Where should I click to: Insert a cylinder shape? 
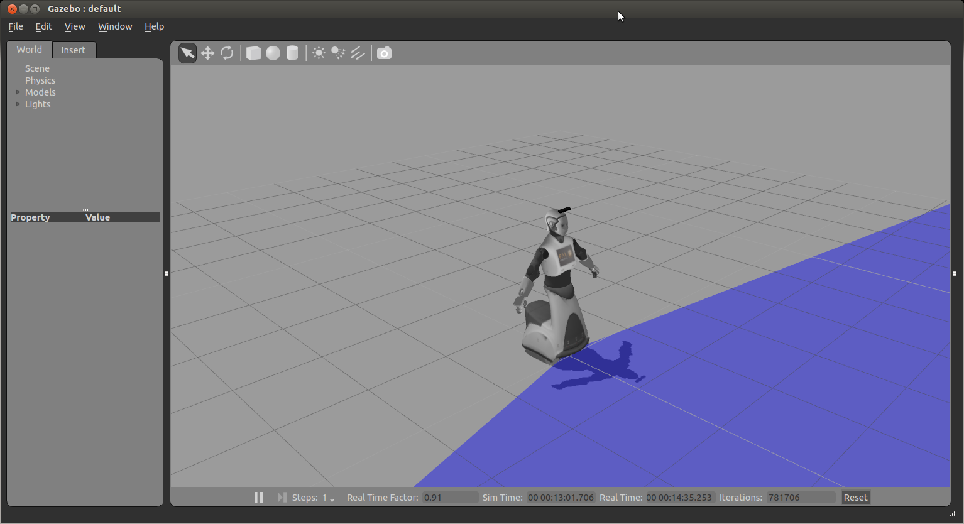292,53
